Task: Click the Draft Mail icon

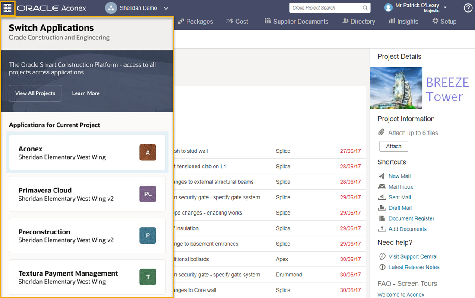Action: pos(382,208)
